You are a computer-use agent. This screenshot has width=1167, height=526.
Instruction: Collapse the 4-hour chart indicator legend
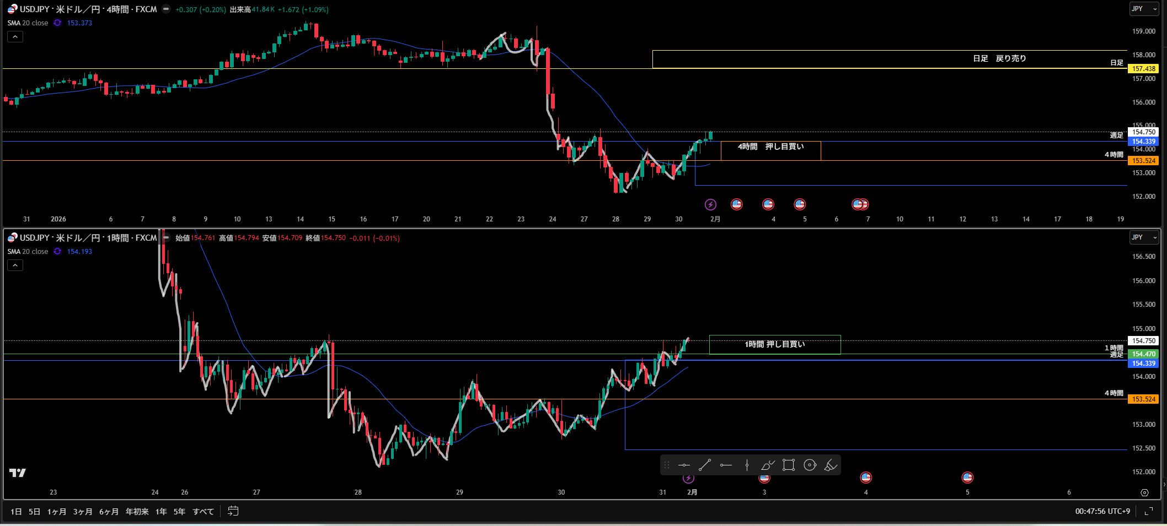[15, 37]
